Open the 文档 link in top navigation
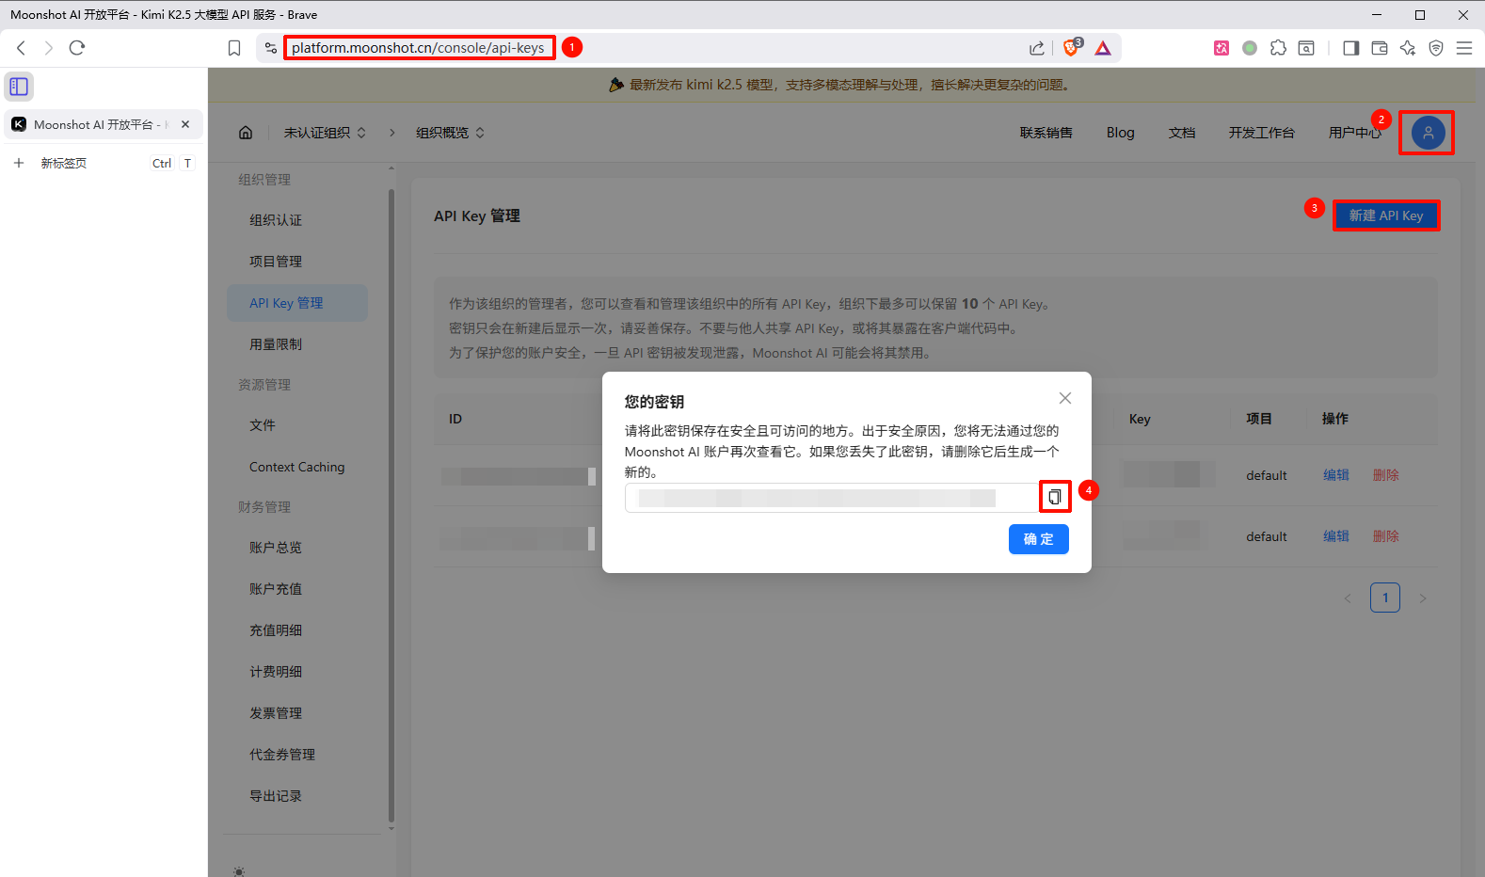 tap(1181, 133)
